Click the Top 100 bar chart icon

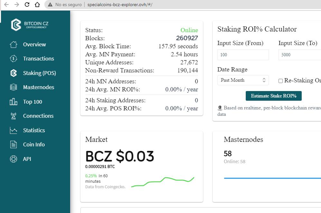pos(14,102)
